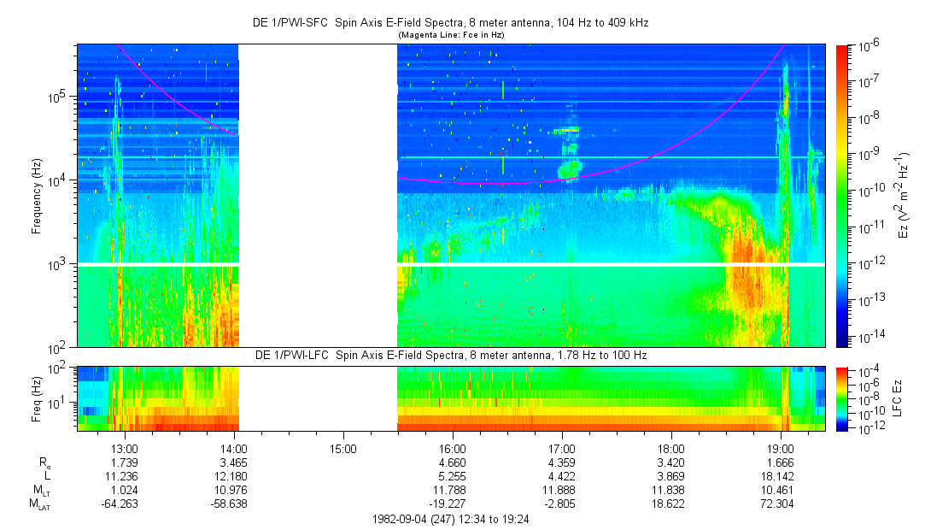Image resolution: width=925 pixels, height=530 pixels.
Task: Click the MLAT value -2.805
Action: click(x=559, y=504)
